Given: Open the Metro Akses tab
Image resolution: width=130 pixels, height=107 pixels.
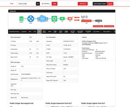Looking at the screenshot, I should click(44, 32).
